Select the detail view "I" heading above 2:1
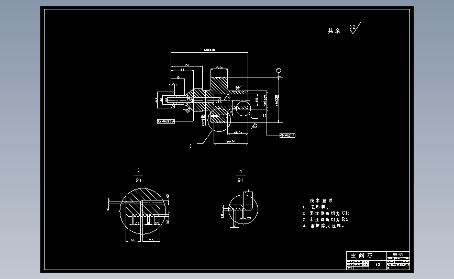 pyautogui.click(x=139, y=170)
